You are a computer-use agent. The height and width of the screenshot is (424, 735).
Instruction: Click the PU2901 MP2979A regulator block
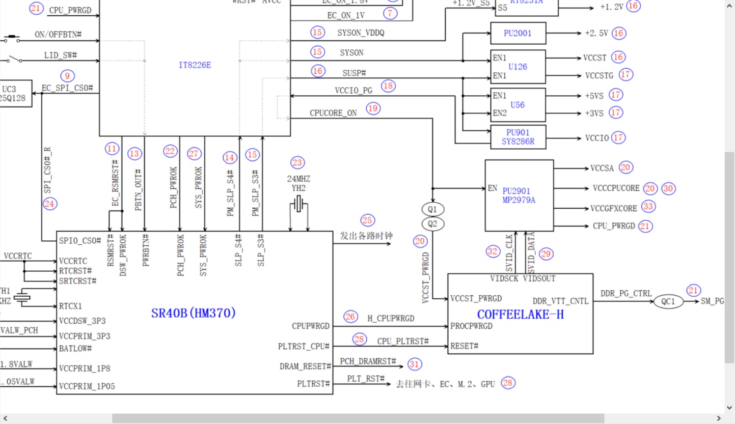click(x=519, y=195)
